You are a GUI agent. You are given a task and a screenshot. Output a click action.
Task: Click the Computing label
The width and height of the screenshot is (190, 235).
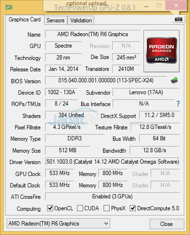point(28,209)
